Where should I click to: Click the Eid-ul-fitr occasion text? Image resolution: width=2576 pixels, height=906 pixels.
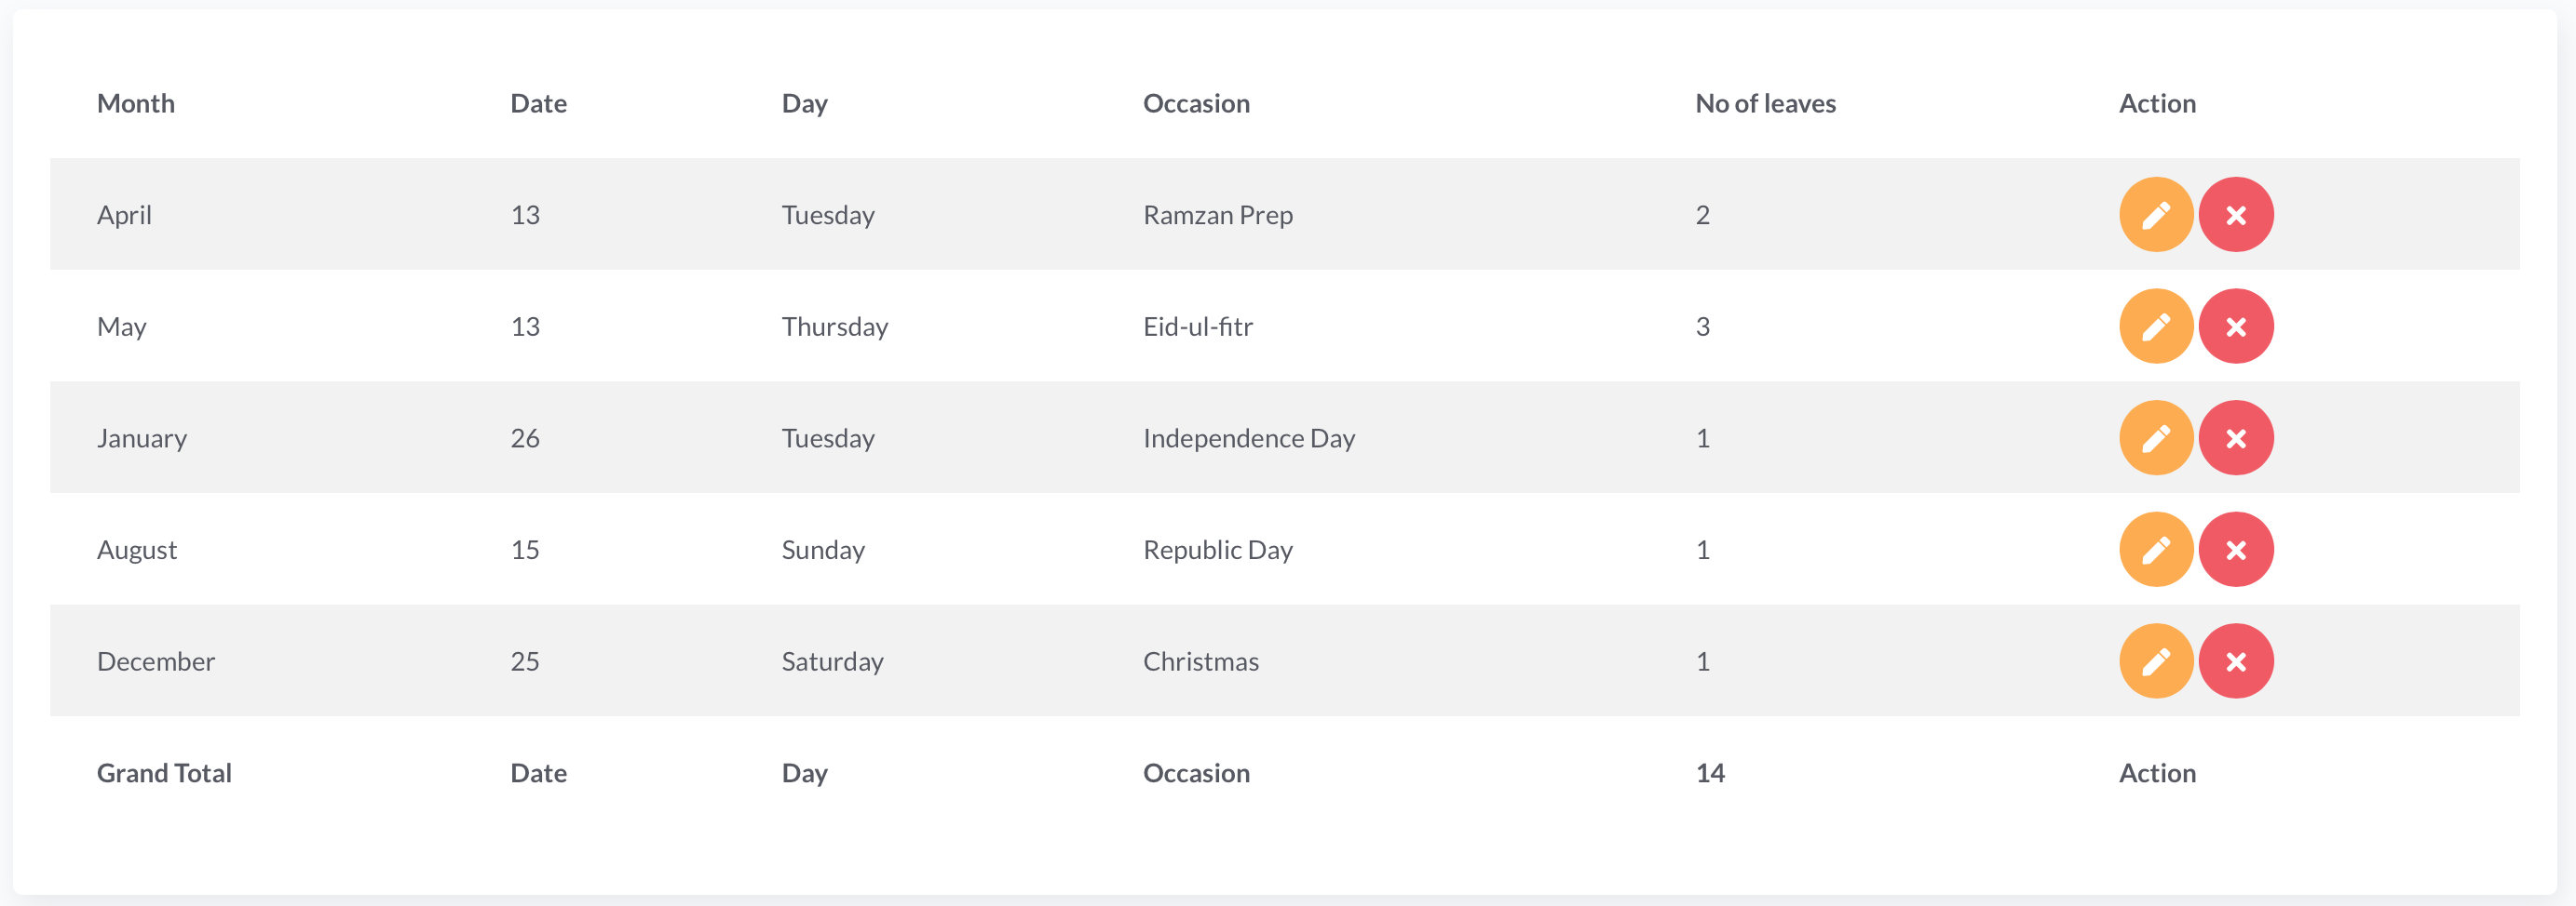coord(1197,326)
